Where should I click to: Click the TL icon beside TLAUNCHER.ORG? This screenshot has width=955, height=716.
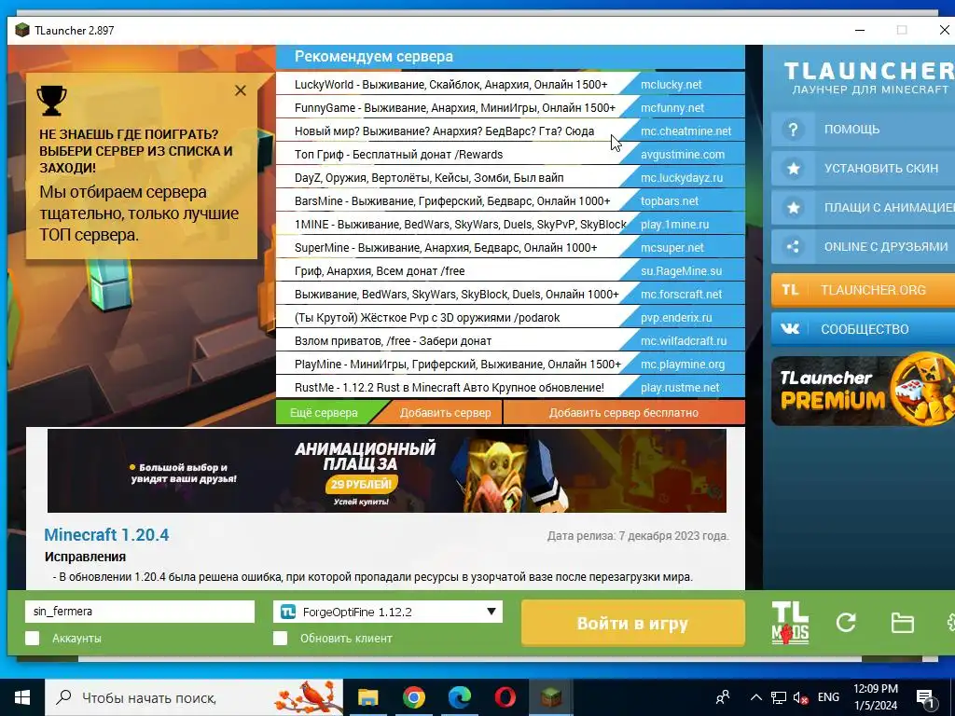pos(790,290)
